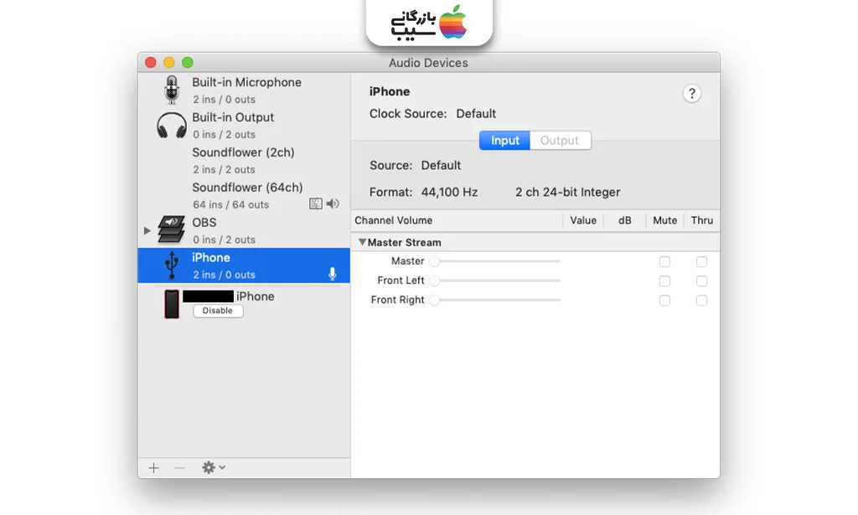Viewport: 858px width, 515px height.
Task: Open the gear actions menu
Action: [214, 467]
